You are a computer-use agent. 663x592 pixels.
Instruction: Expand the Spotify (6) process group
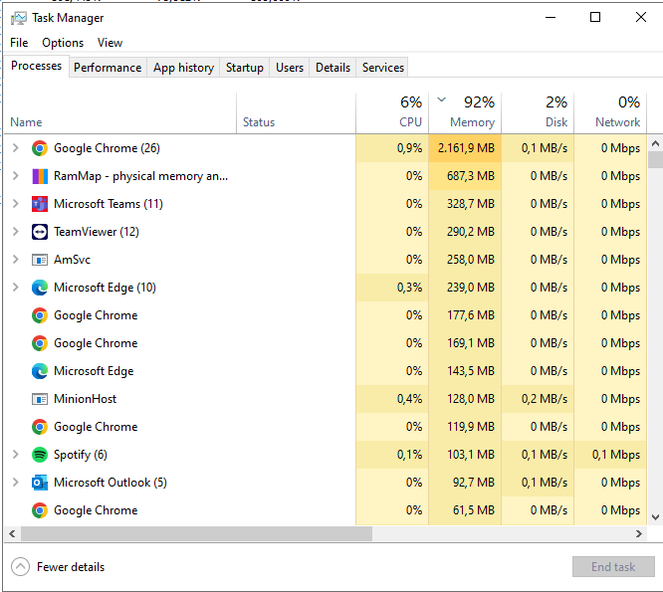click(x=16, y=455)
